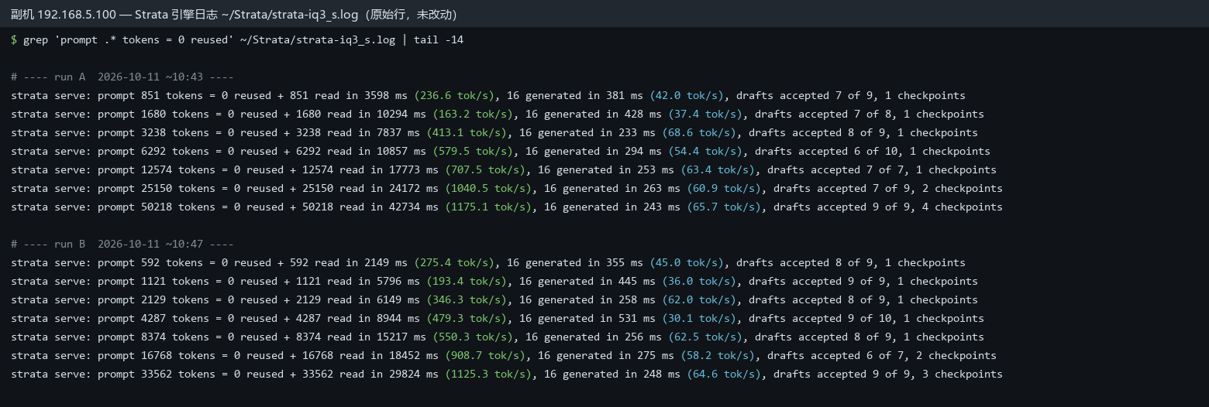The width and height of the screenshot is (1209, 407).
Task: Click the green value (275.4 tok/s)
Action: point(454,263)
